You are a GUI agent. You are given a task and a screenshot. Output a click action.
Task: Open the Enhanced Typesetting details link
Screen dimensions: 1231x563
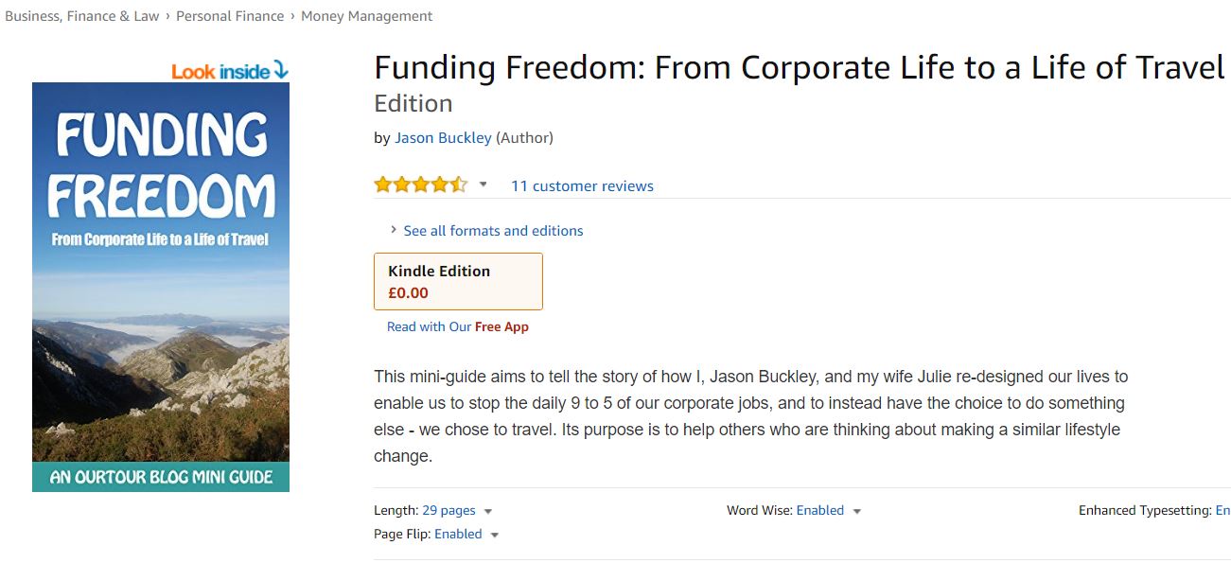click(x=1222, y=510)
